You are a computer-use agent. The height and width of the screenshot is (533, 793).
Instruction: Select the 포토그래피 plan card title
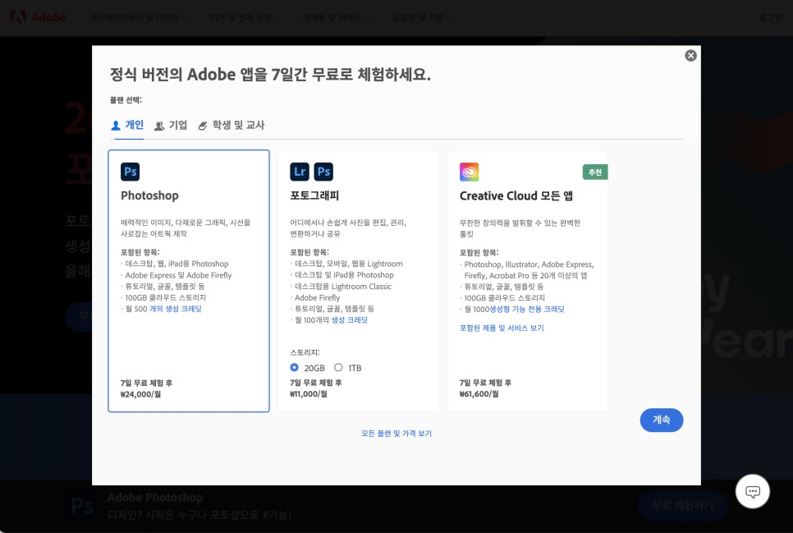coord(314,195)
